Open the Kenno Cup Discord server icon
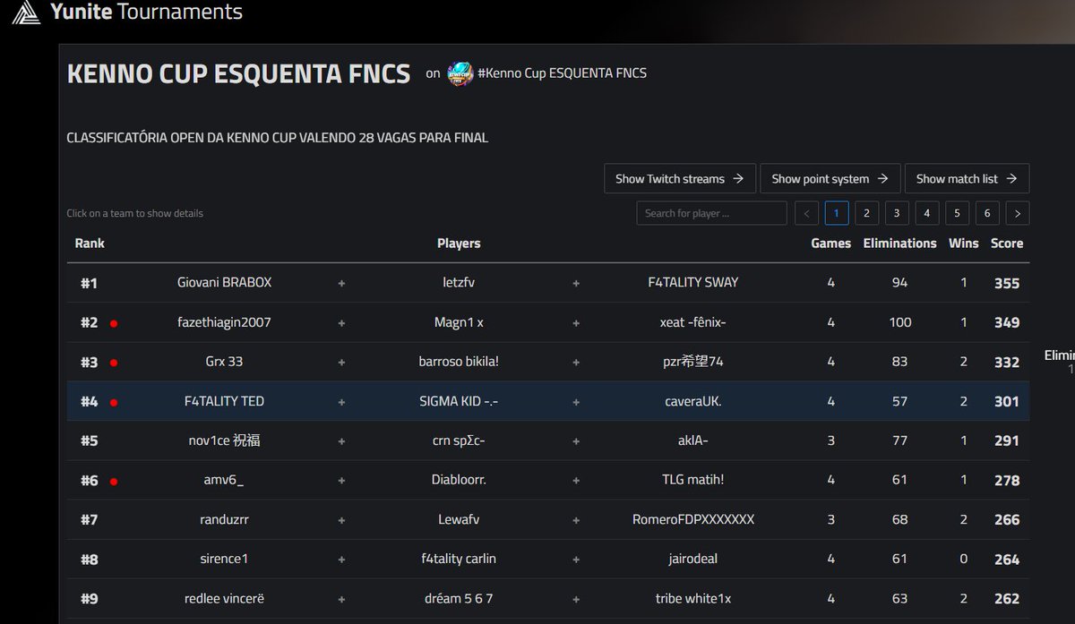The width and height of the screenshot is (1075, 624). tap(460, 73)
